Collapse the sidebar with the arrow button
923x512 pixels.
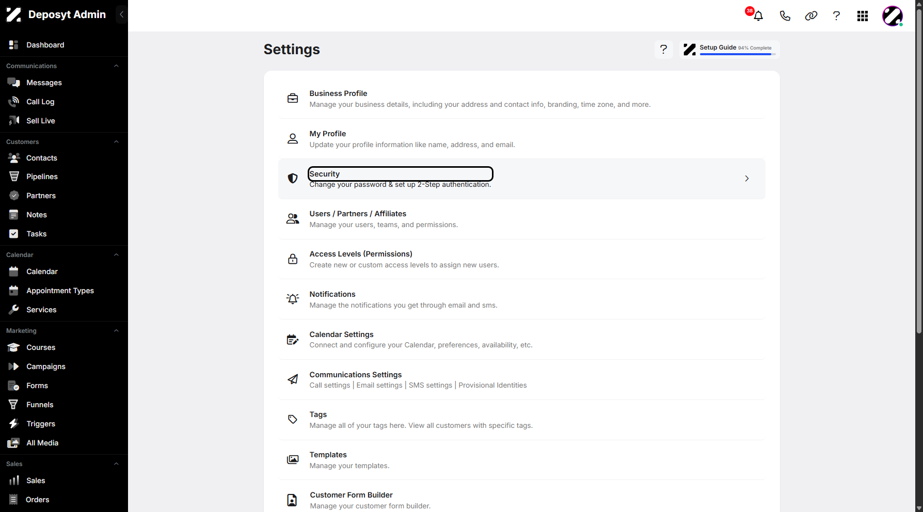(x=121, y=14)
